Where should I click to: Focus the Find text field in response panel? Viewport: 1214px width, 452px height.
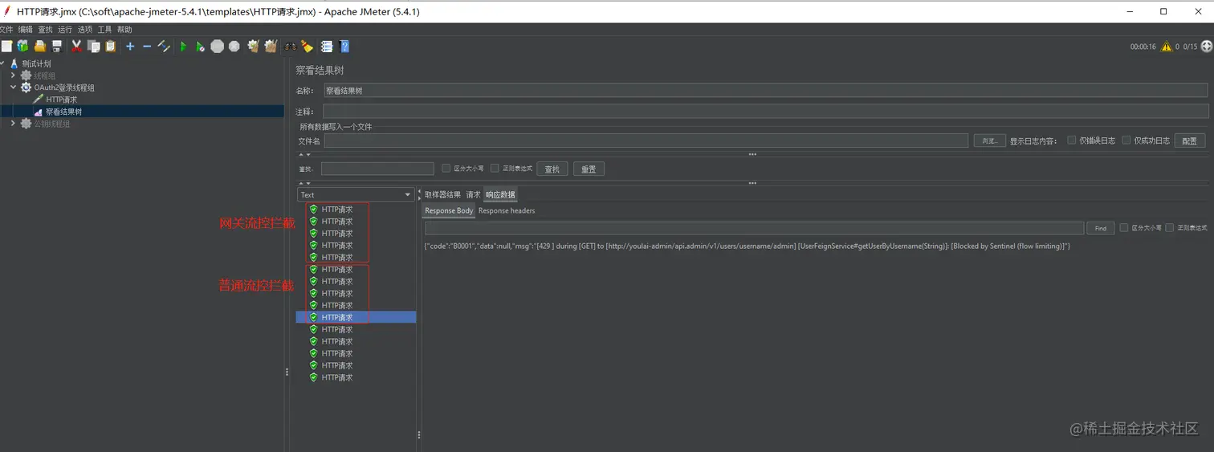[754, 228]
